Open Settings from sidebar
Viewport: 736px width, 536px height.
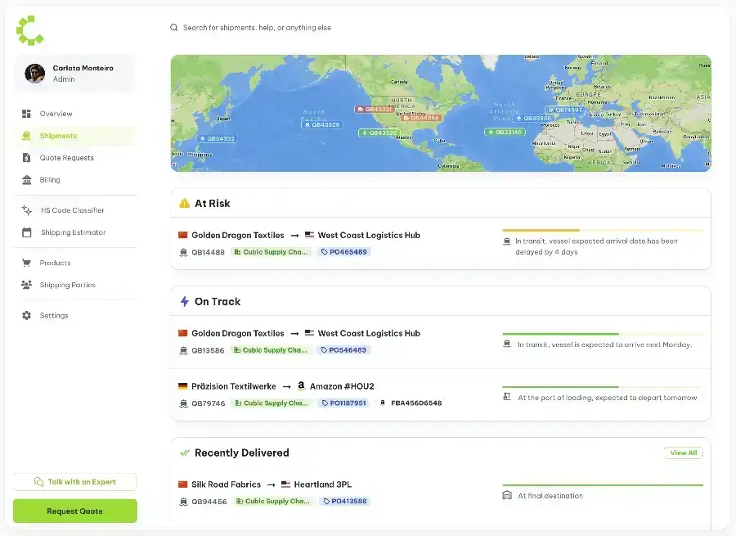(76, 315)
